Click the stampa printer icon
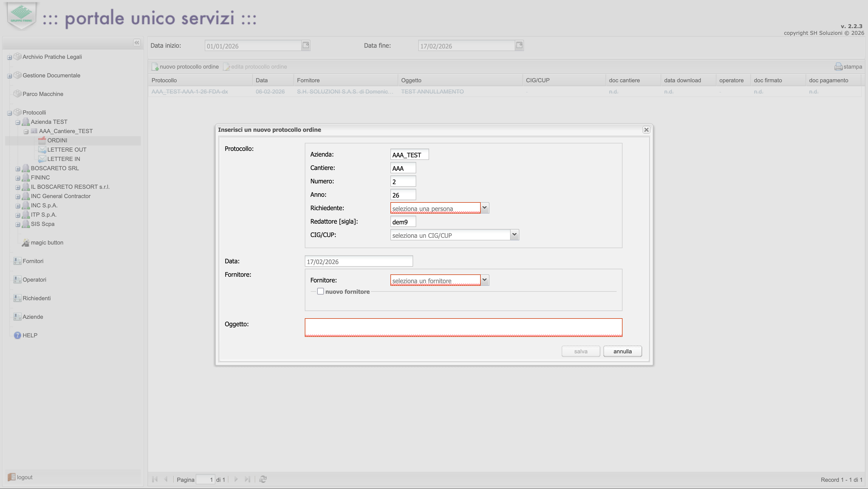 tap(838, 67)
